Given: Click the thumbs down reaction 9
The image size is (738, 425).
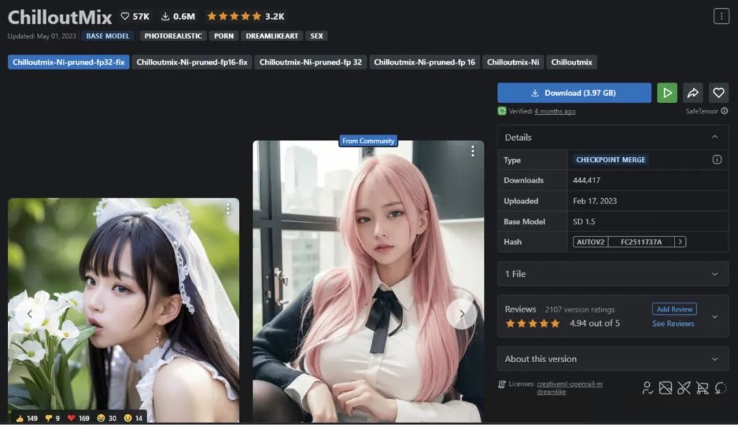Looking at the screenshot, I should tap(52, 418).
